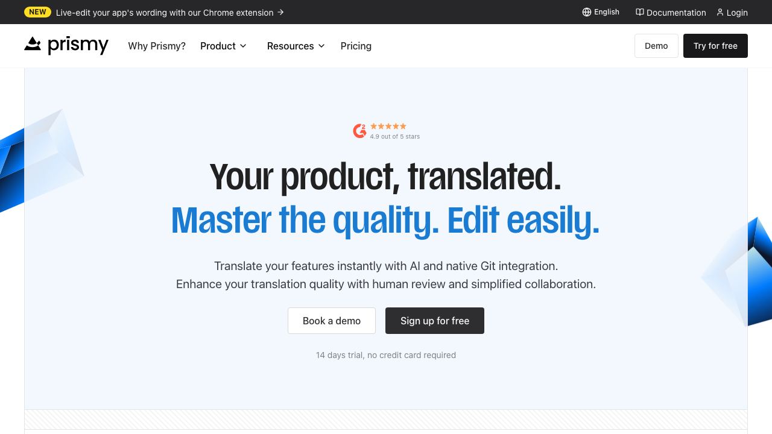Click the Try for free button
This screenshot has height=434, width=772.
click(x=715, y=46)
